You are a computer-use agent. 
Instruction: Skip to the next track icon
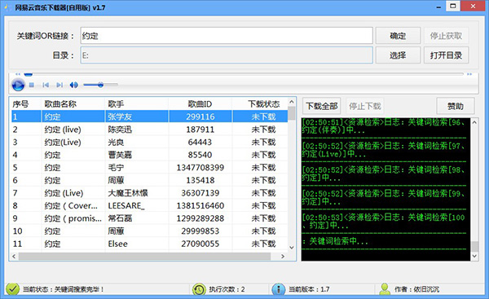coord(59,85)
